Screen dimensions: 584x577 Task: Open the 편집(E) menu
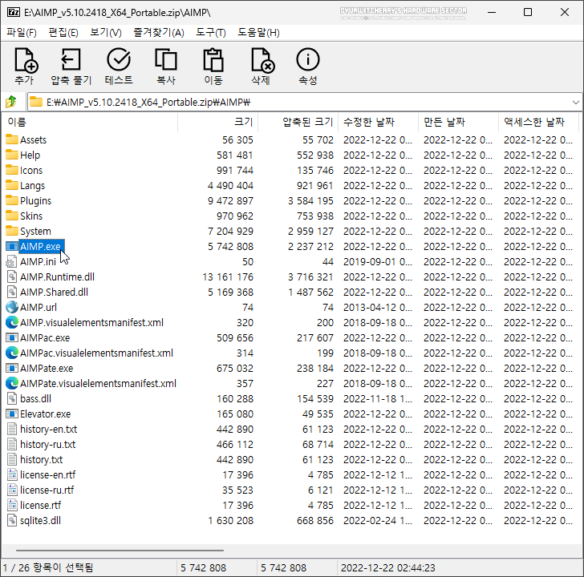63,33
